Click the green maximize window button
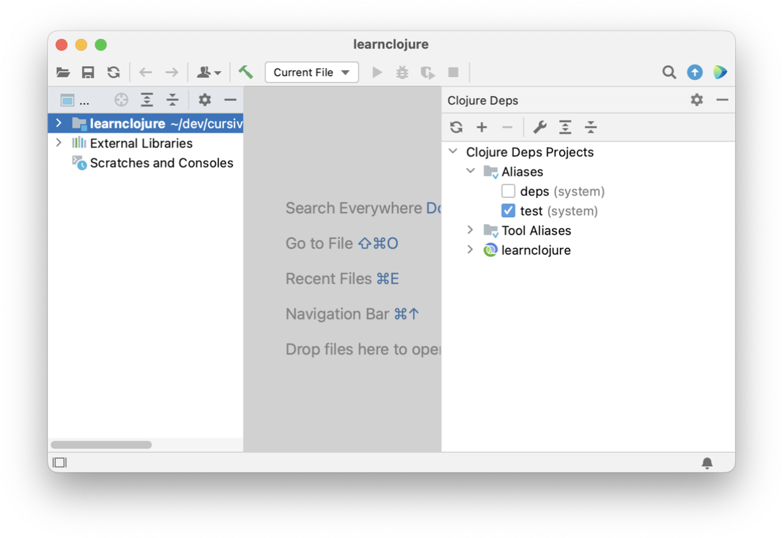 click(x=101, y=45)
